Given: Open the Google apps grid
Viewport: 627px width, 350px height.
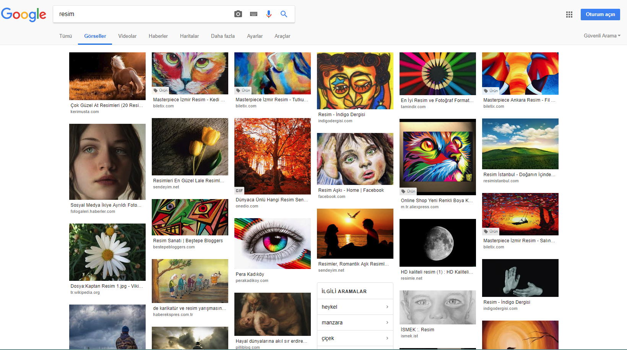Looking at the screenshot, I should point(569,15).
